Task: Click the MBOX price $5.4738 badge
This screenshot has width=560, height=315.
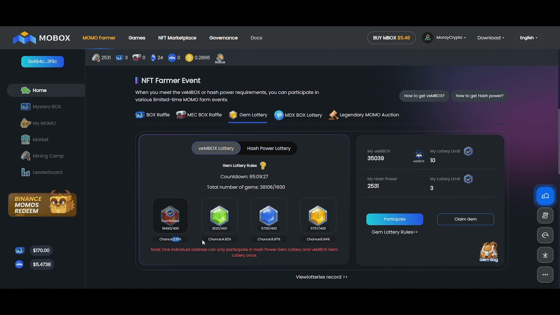Action: (42, 265)
